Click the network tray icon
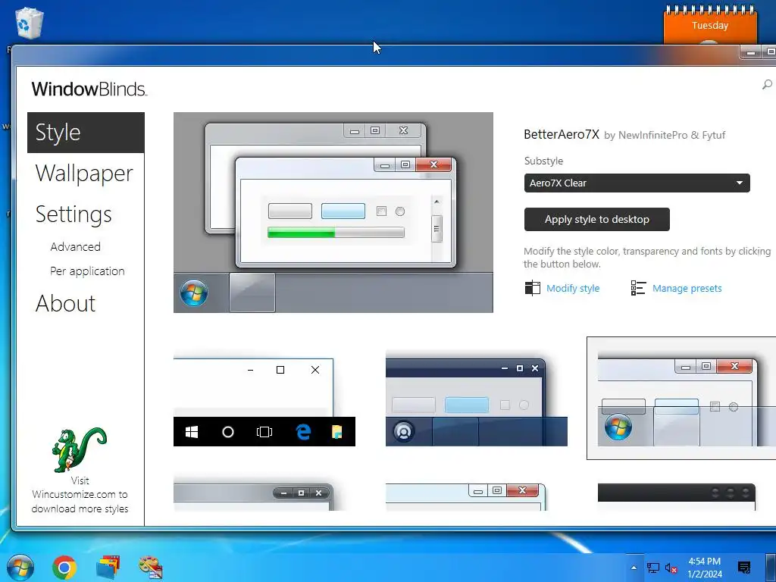Screen dimensions: 776x582 (653, 568)
